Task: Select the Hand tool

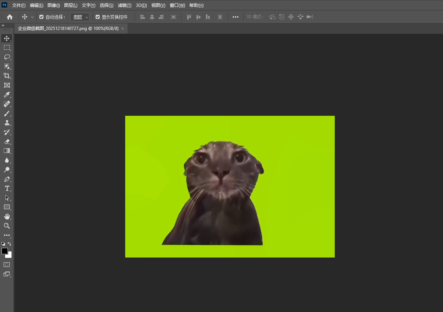Action: point(7,216)
